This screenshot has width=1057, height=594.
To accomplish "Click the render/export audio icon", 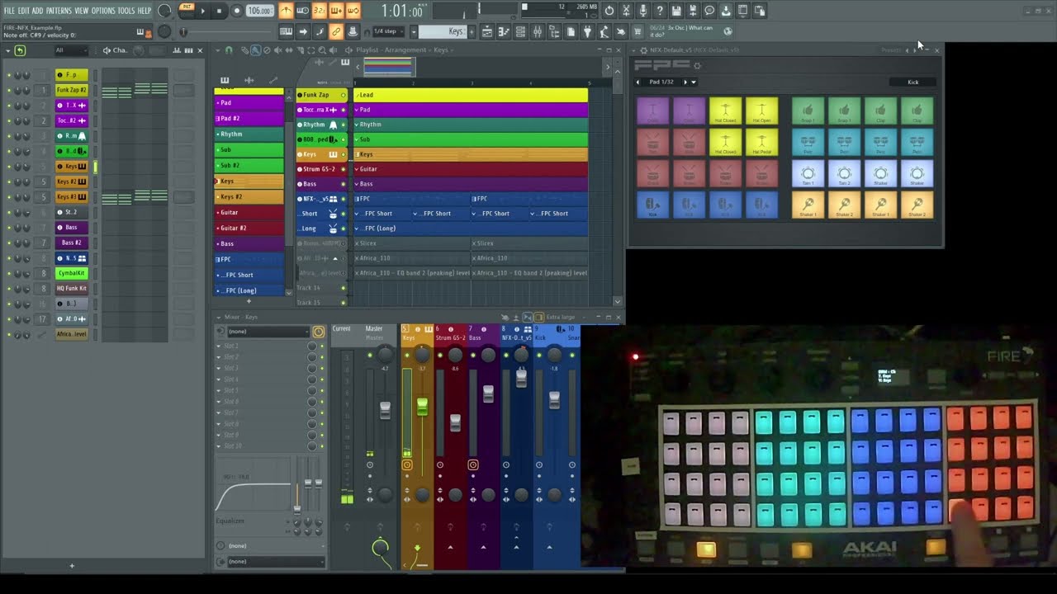I will (693, 11).
